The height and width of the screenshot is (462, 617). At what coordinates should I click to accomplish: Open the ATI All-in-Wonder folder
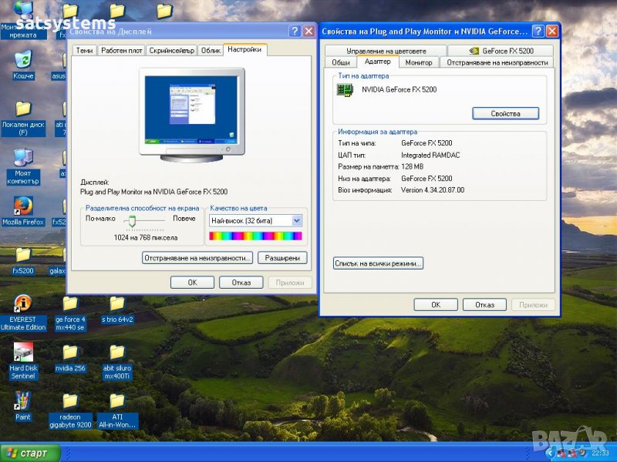tap(117, 402)
